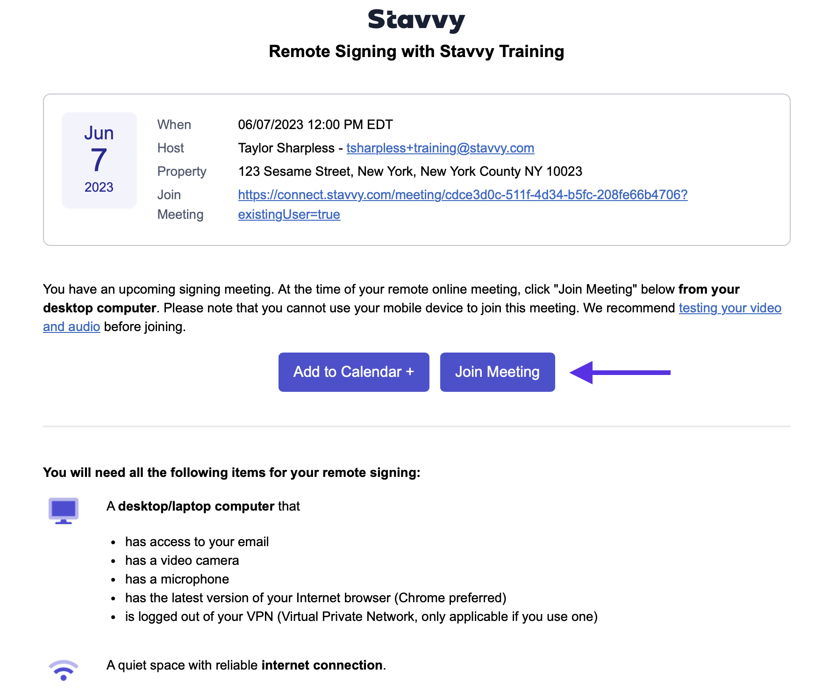829x692 pixels.
Task: Click the host name Taylor Sharpless
Action: point(286,148)
